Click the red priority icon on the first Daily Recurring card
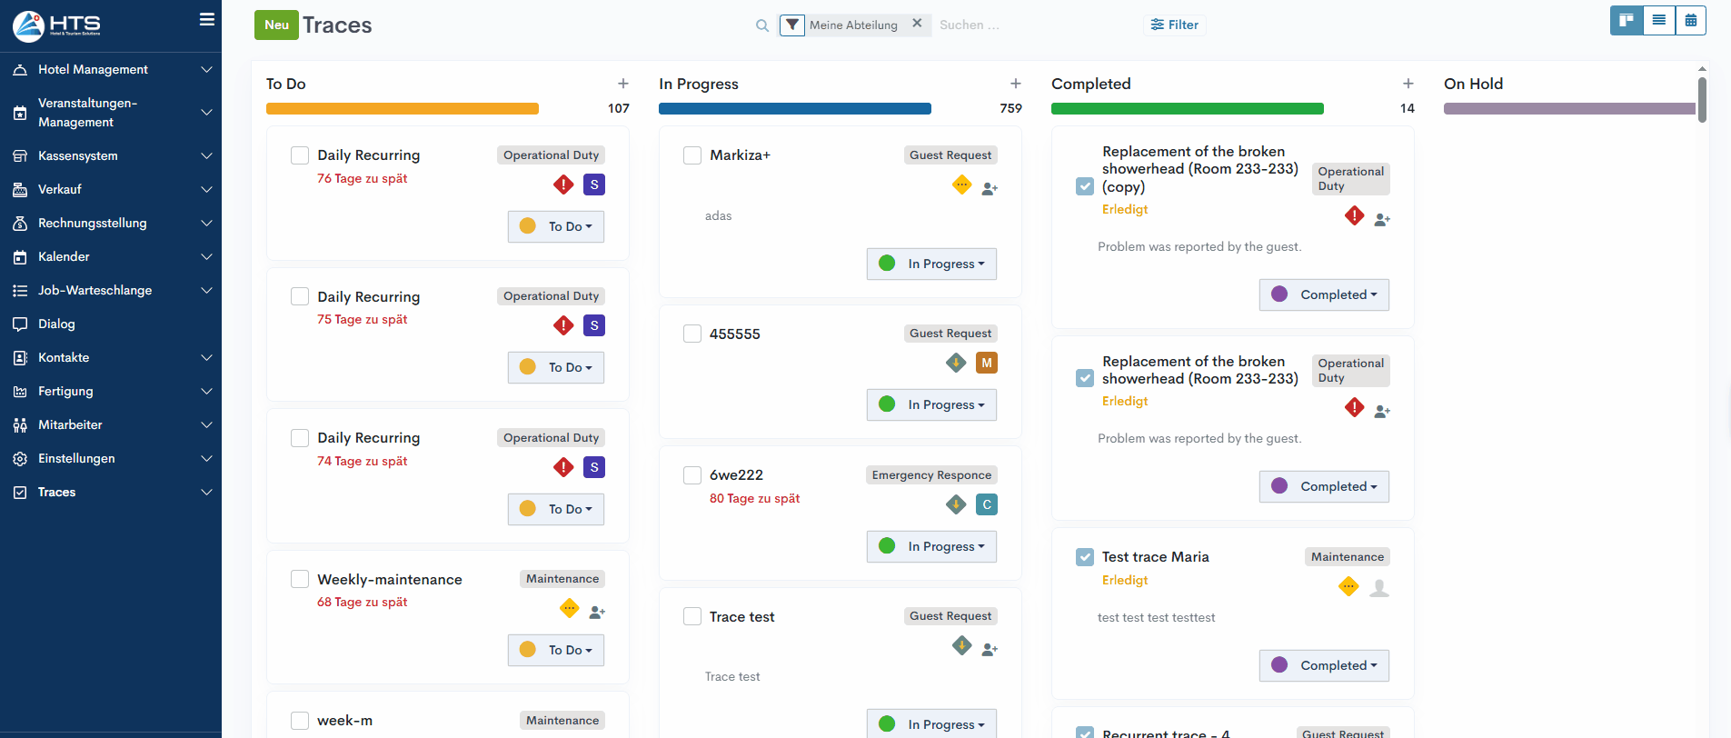Viewport: 1731px width, 738px height. [x=563, y=184]
